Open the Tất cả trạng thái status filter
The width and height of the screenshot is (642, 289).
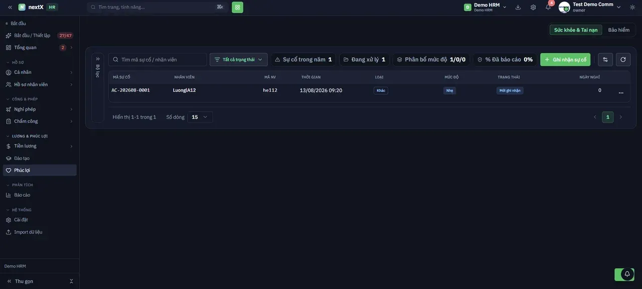[x=239, y=59]
